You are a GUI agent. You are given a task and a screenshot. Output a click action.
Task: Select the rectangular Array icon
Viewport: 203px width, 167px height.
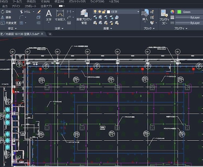point(21,23)
